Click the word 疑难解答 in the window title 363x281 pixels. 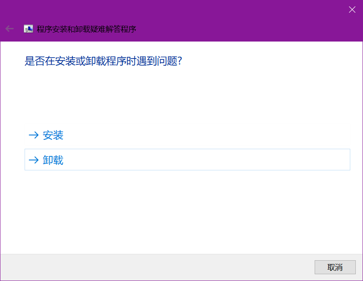(106, 29)
